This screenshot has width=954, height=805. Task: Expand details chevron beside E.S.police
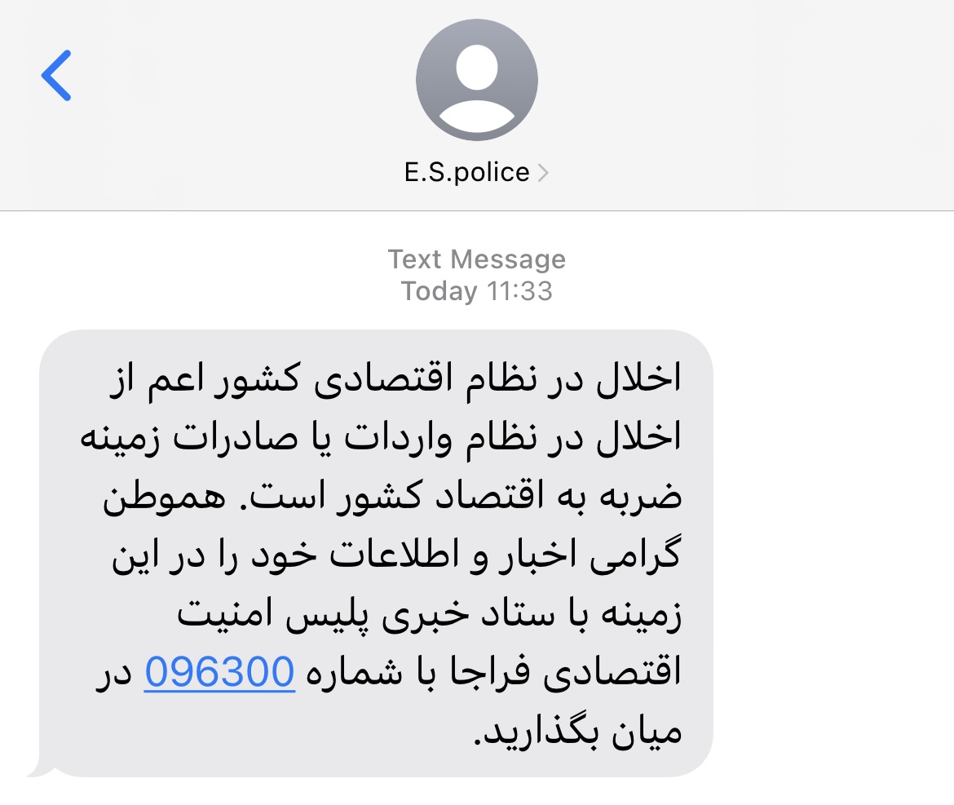[x=543, y=173]
